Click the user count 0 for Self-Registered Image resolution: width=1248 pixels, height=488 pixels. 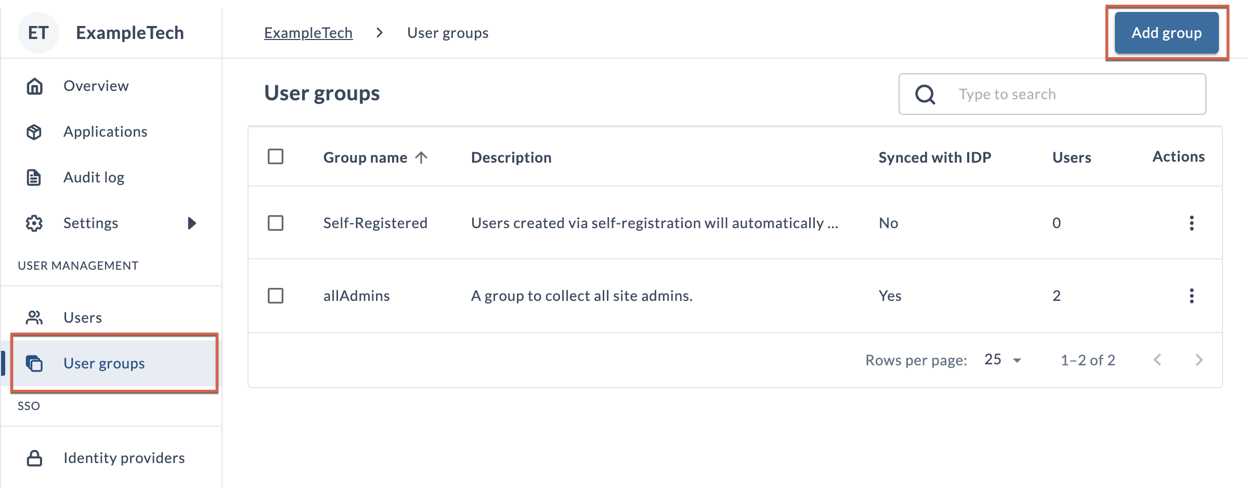click(1057, 223)
